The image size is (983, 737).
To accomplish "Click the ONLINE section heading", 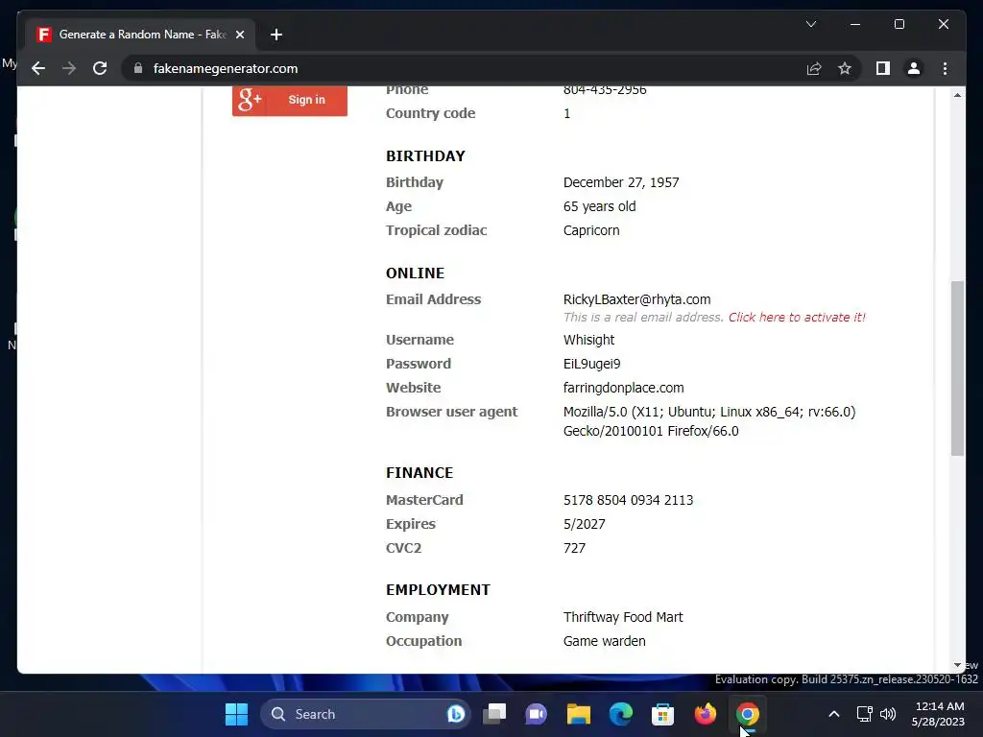I will pyautogui.click(x=415, y=273).
